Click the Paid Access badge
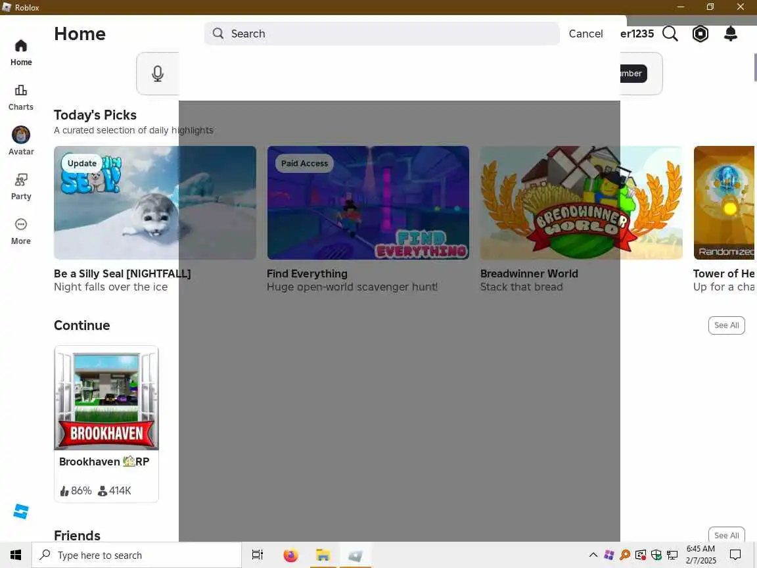 click(x=304, y=163)
